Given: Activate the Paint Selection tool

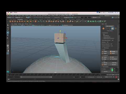Looking at the screenshot, I should coord(8,30).
